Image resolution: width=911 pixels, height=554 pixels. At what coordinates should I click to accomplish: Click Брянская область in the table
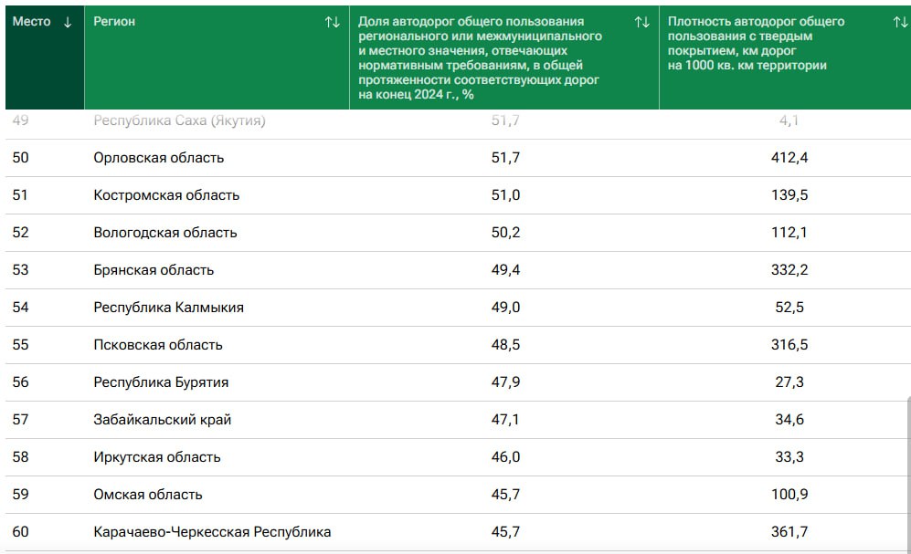coord(154,270)
